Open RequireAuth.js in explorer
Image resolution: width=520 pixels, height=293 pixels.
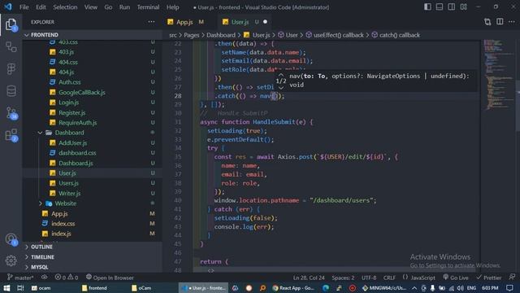(x=78, y=123)
